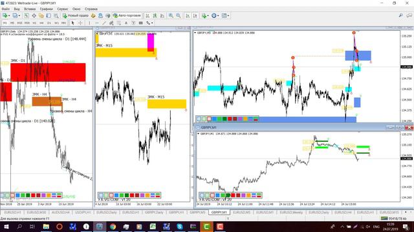Toggle Chart Shift icon
Image resolution: width=414 pixels, height=232 pixels.
click(x=195, y=15)
